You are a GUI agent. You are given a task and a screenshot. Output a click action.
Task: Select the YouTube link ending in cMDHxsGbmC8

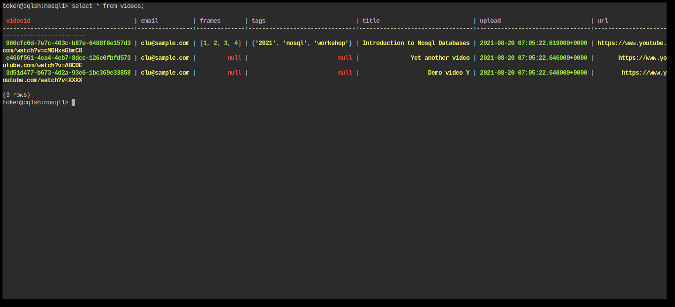pos(43,50)
